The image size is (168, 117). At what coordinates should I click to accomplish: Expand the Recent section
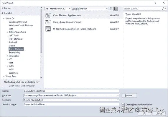pyautogui.click(x=2, y=8)
